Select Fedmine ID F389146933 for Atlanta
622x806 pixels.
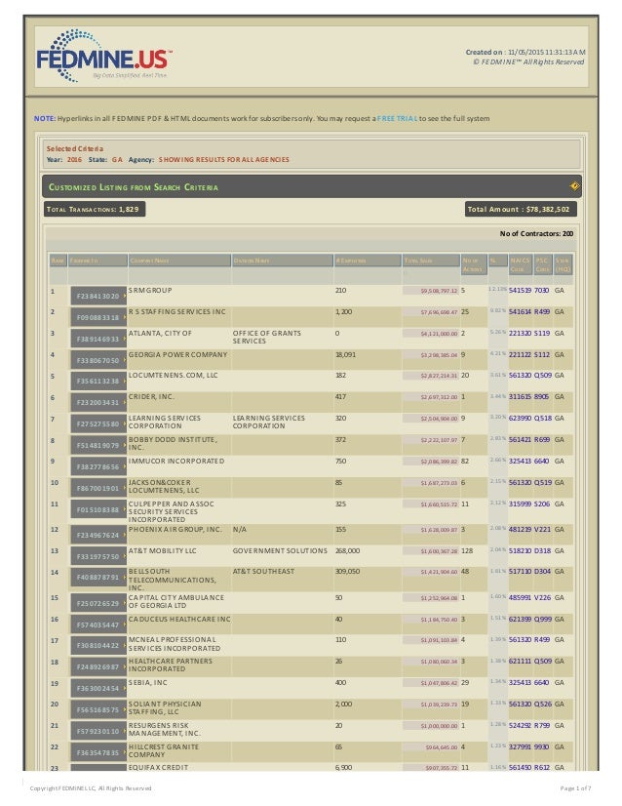coord(98,339)
